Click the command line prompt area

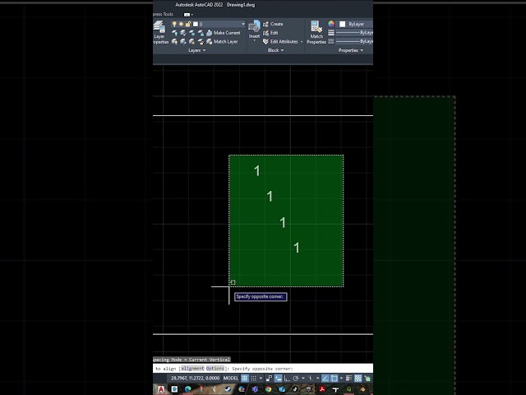pyautogui.click(x=263, y=369)
